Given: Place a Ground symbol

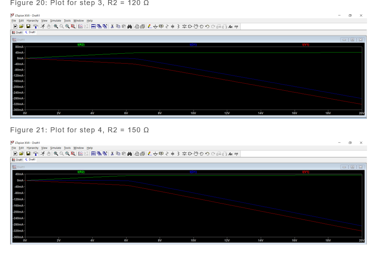Looking at the screenshot, I should coord(156,26).
